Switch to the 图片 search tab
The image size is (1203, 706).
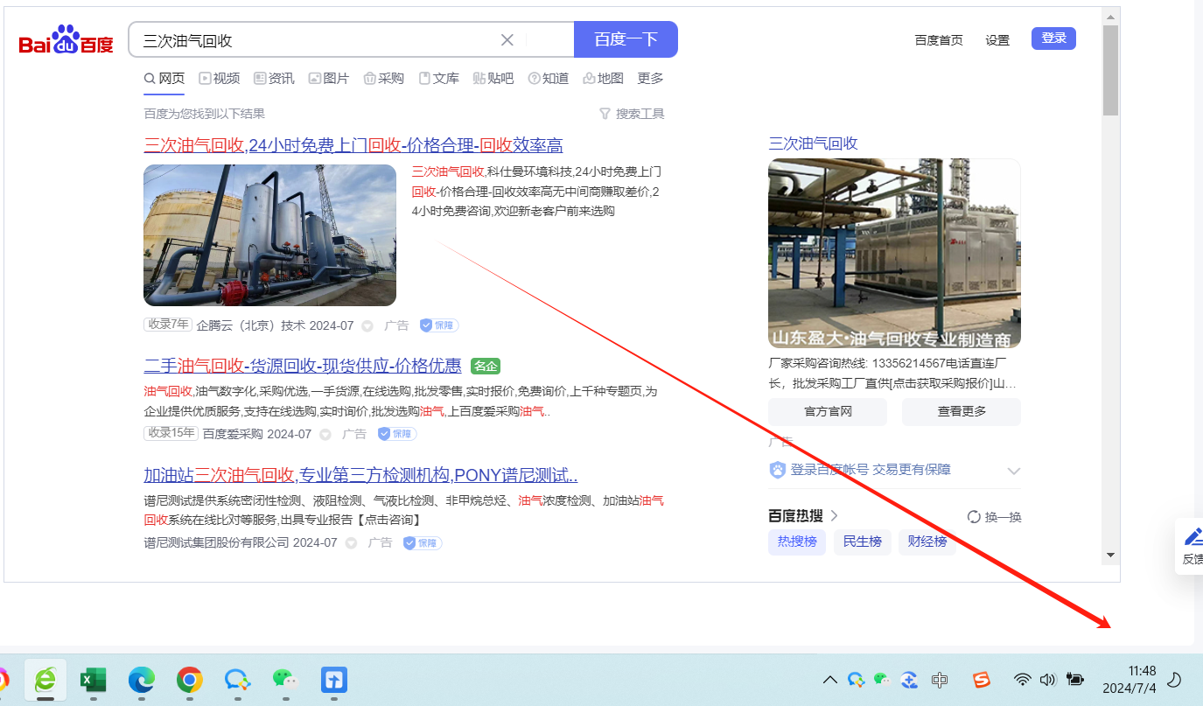pos(329,79)
